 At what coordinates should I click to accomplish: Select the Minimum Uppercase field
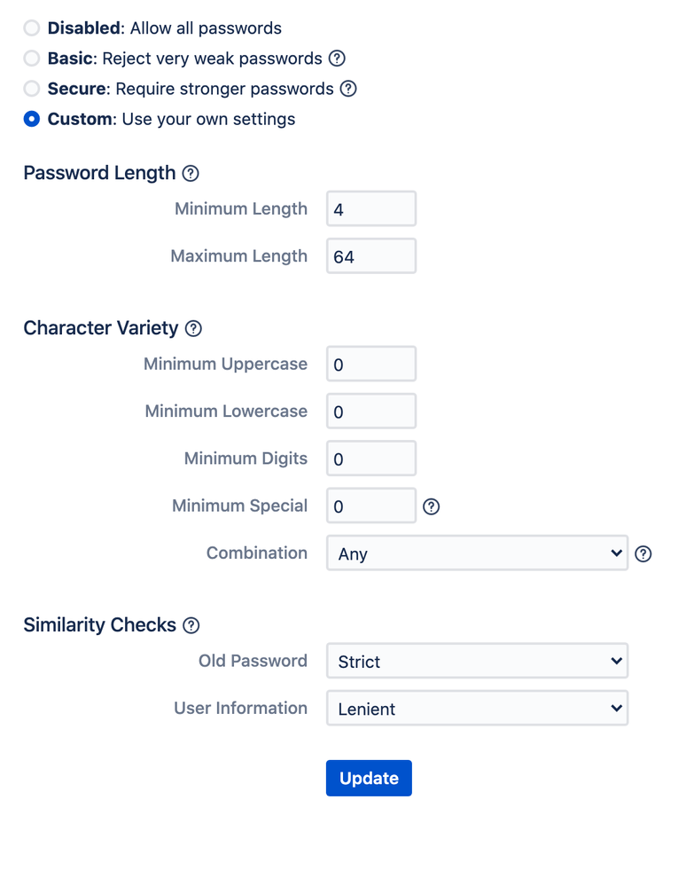[371, 364]
